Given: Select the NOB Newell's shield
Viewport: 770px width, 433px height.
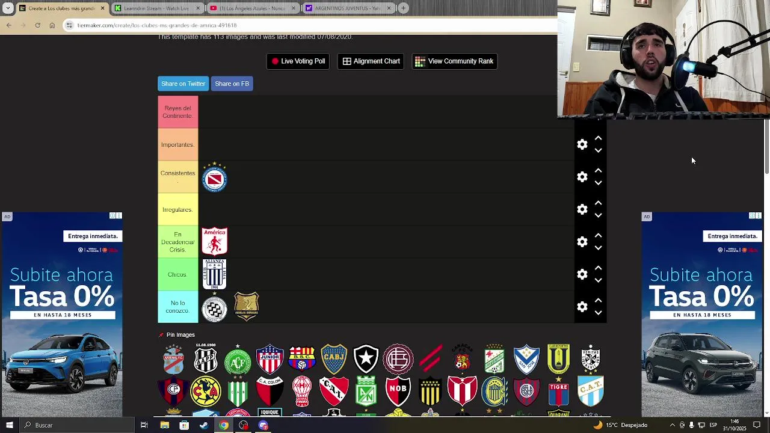Looking at the screenshot, I should pos(398,392).
